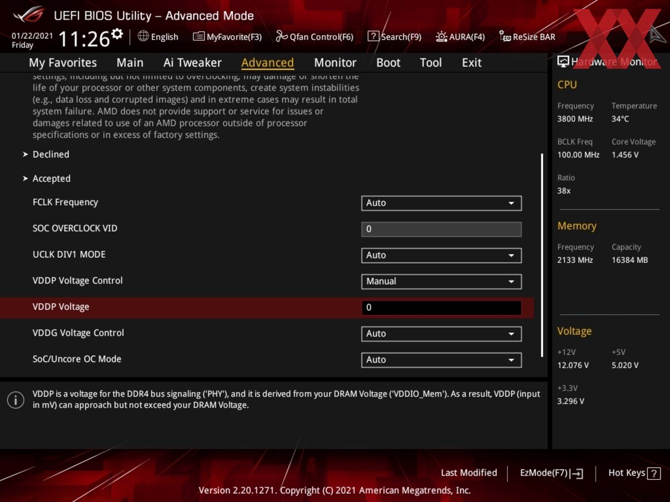Image resolution: width=670 pixels, height=502 pixels.
Task: Select the VDDG Voltage Control label
Action: [78, 333]
